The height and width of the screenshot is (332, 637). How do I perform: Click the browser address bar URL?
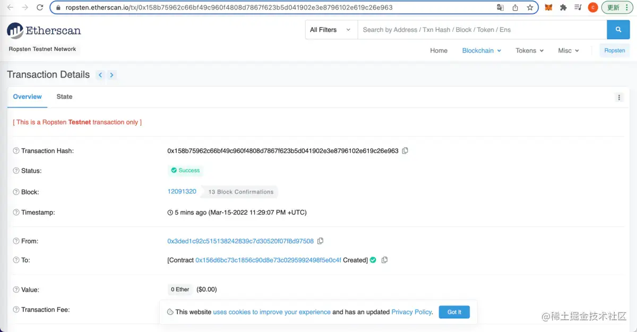click(x=229, y=7)
